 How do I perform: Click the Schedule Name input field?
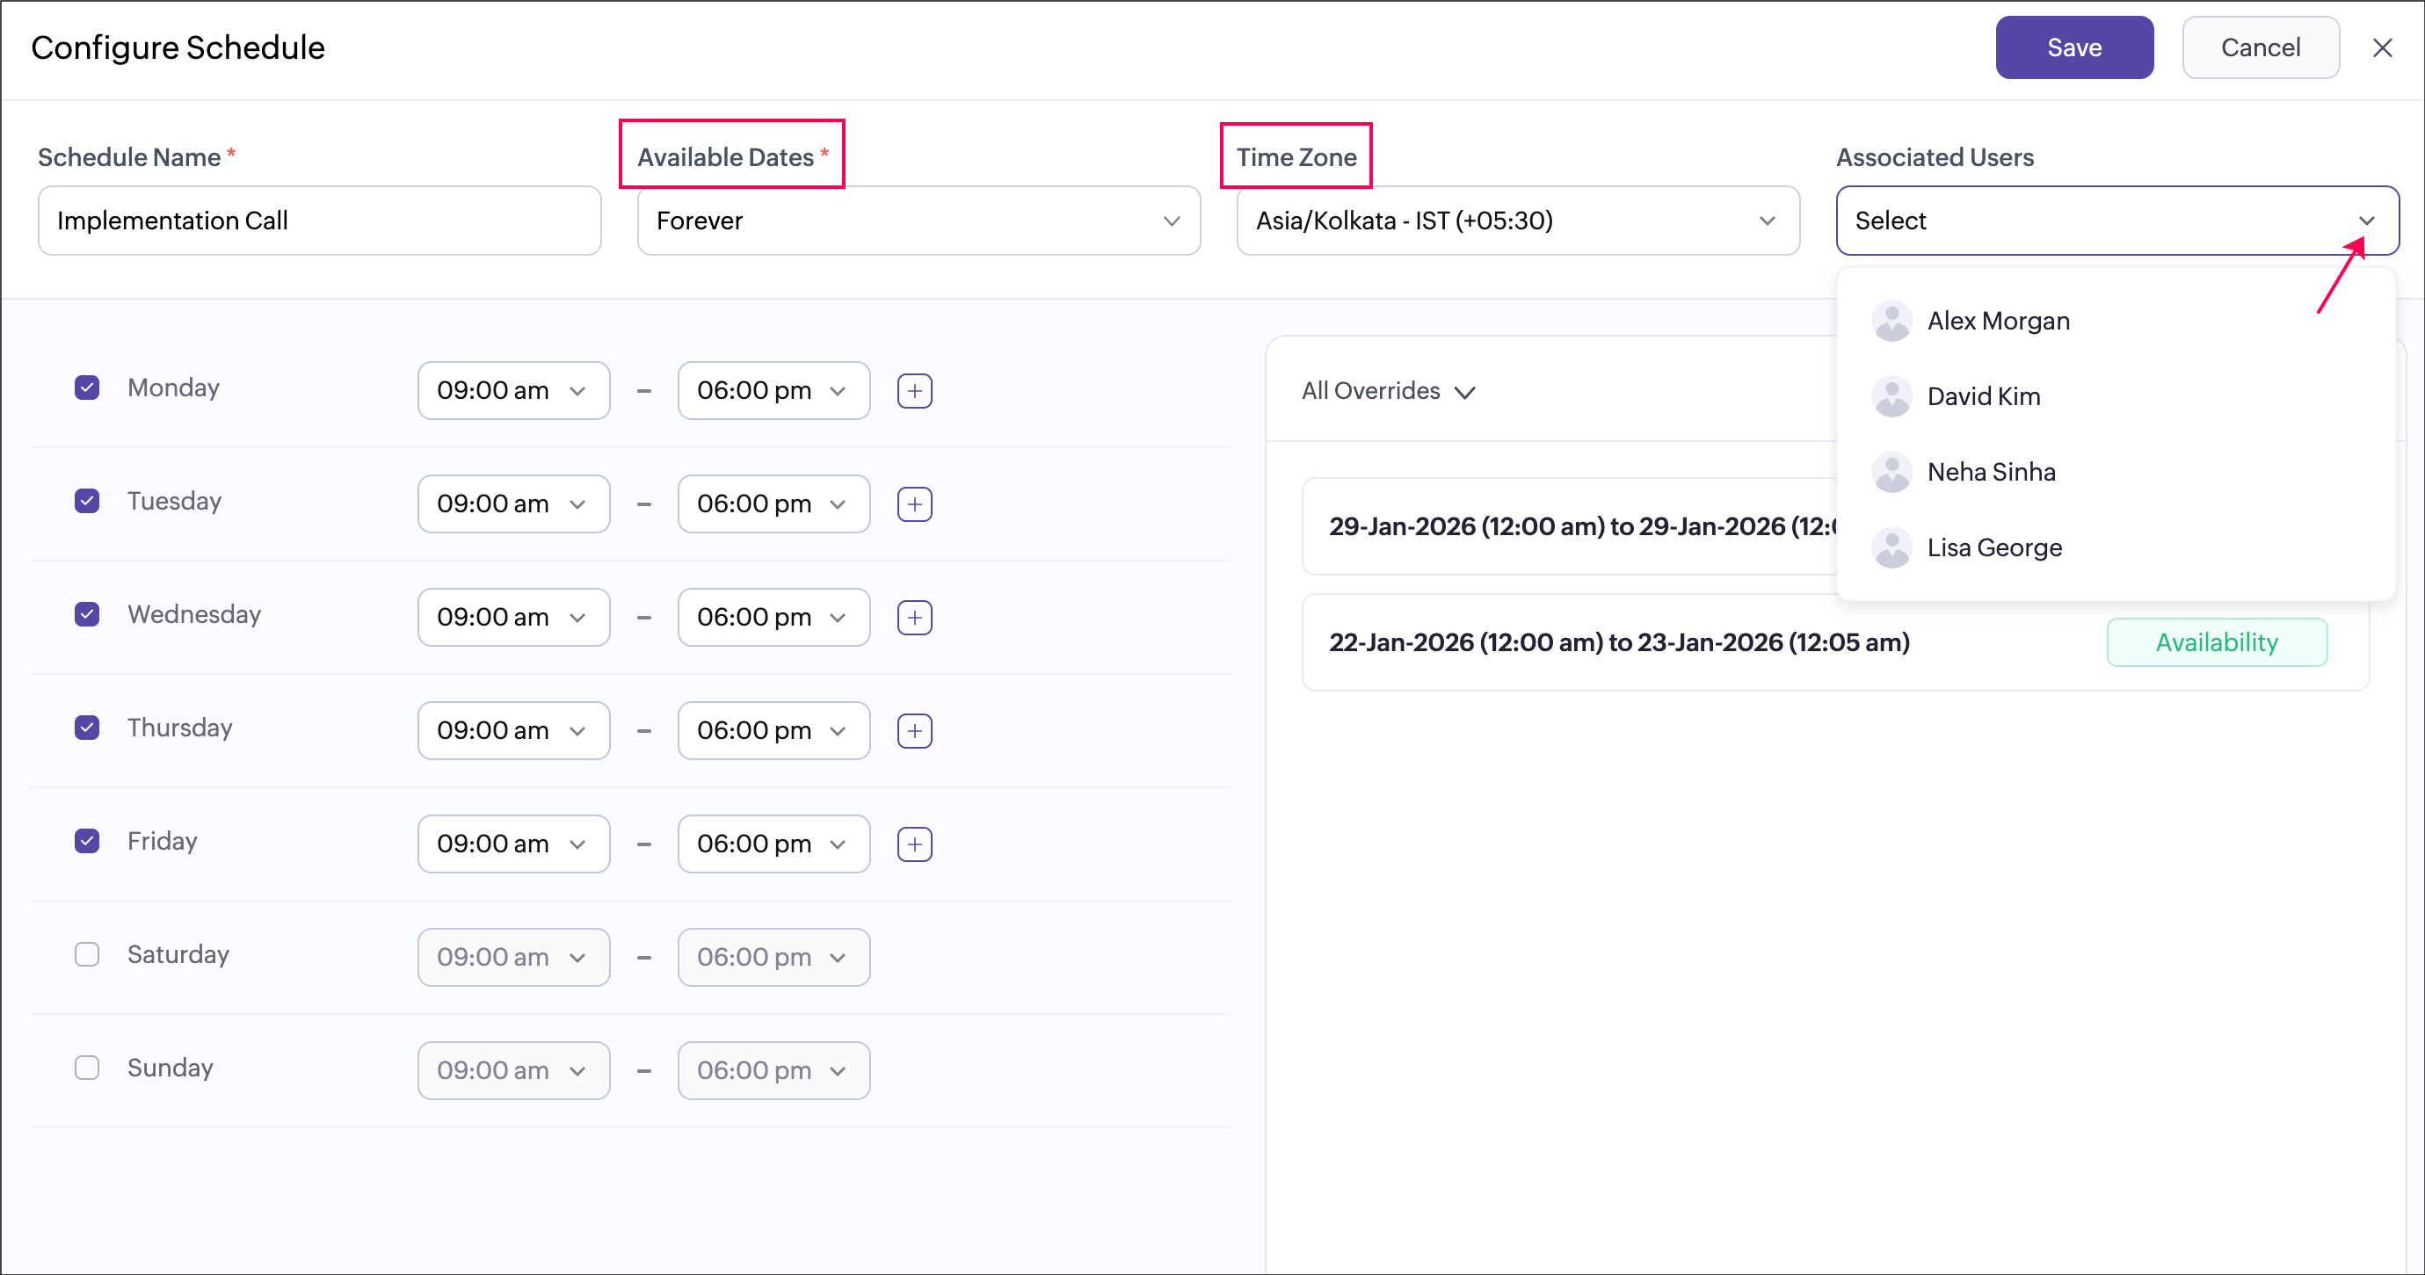[319, 221]
